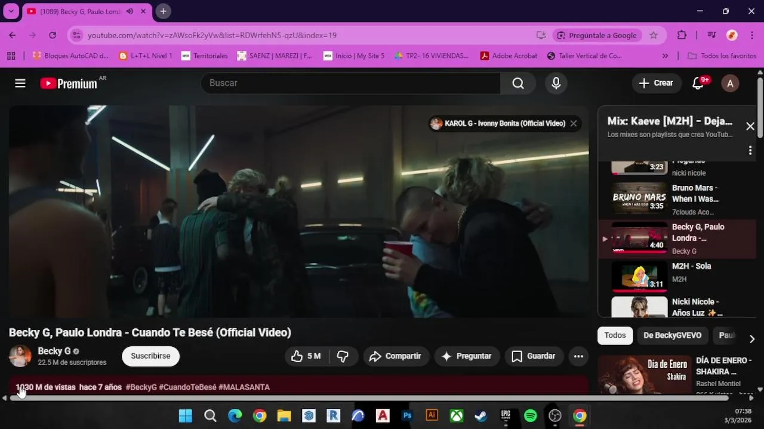Select the Todos filter chip
The height and width of the screenshot is (429, 764).
point(615,335)
